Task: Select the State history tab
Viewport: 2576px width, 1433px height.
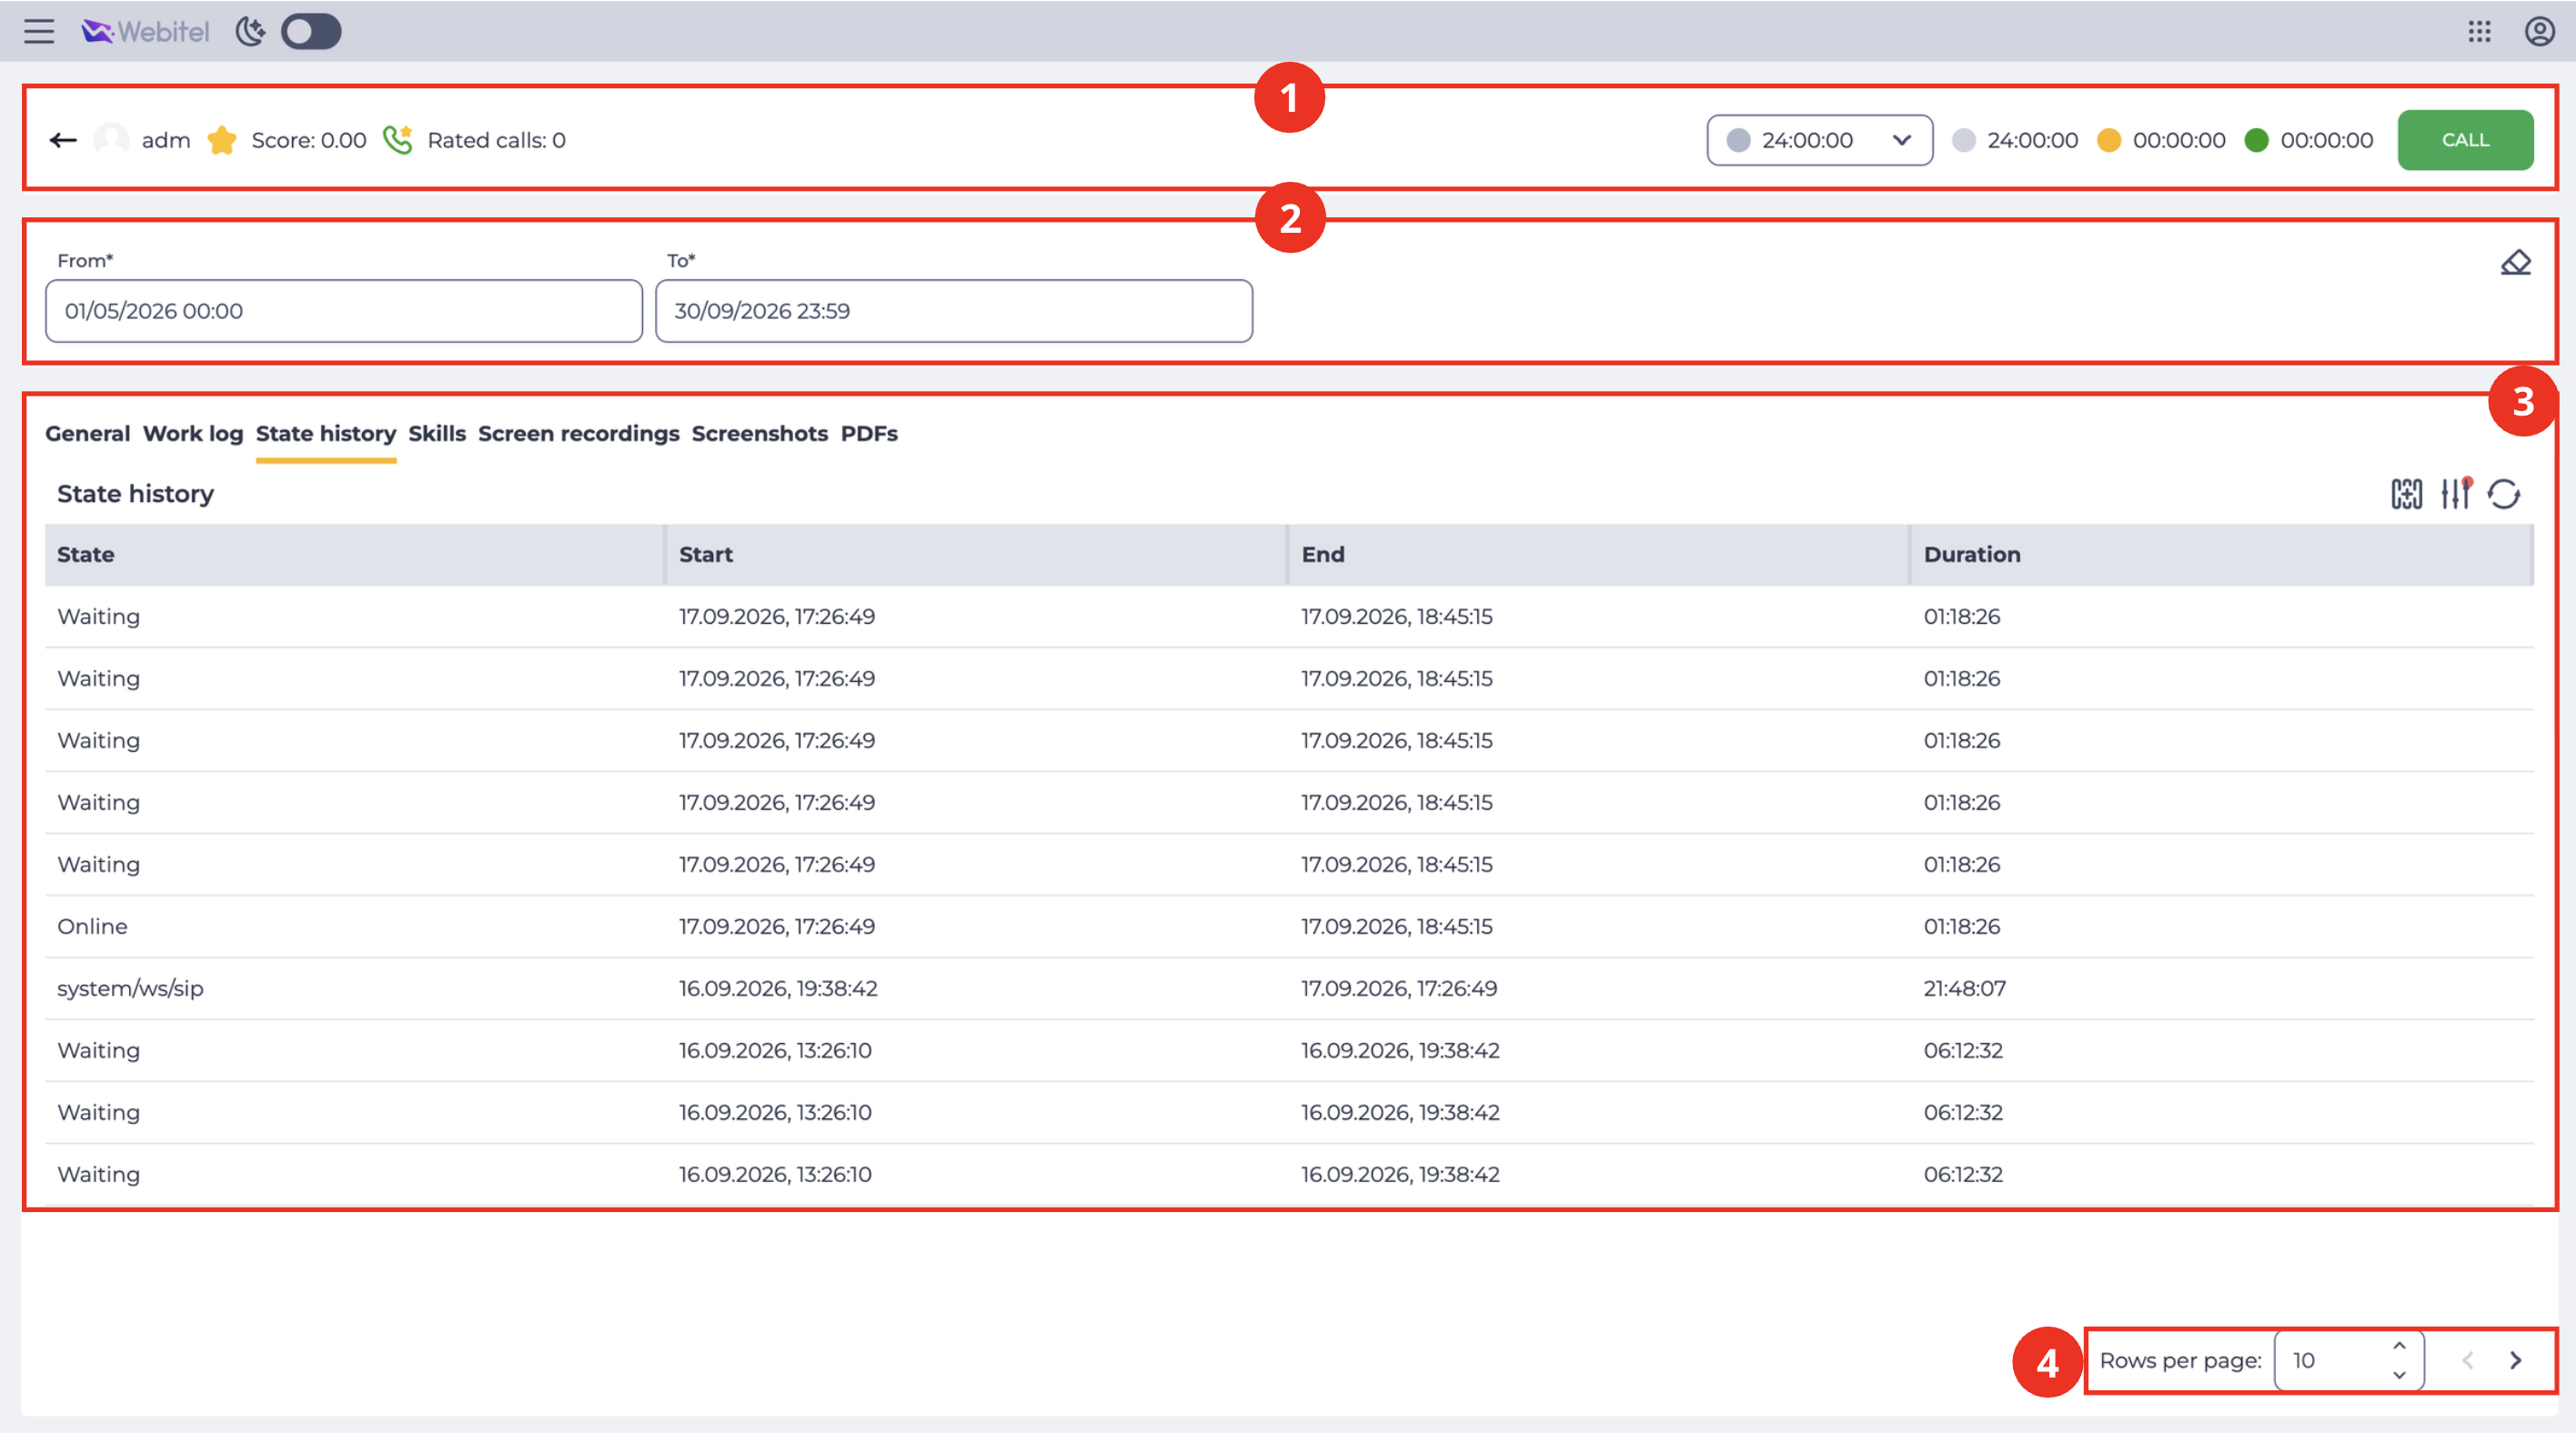Action: coord(326,434)
